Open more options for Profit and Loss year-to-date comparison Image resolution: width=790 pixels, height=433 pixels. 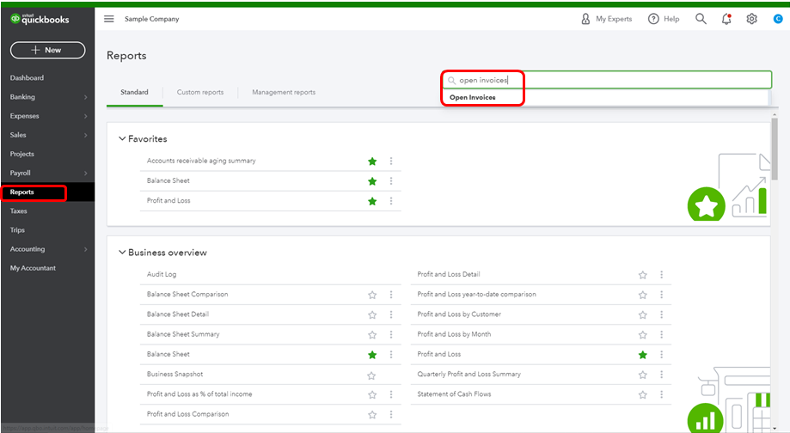(662, 295)
